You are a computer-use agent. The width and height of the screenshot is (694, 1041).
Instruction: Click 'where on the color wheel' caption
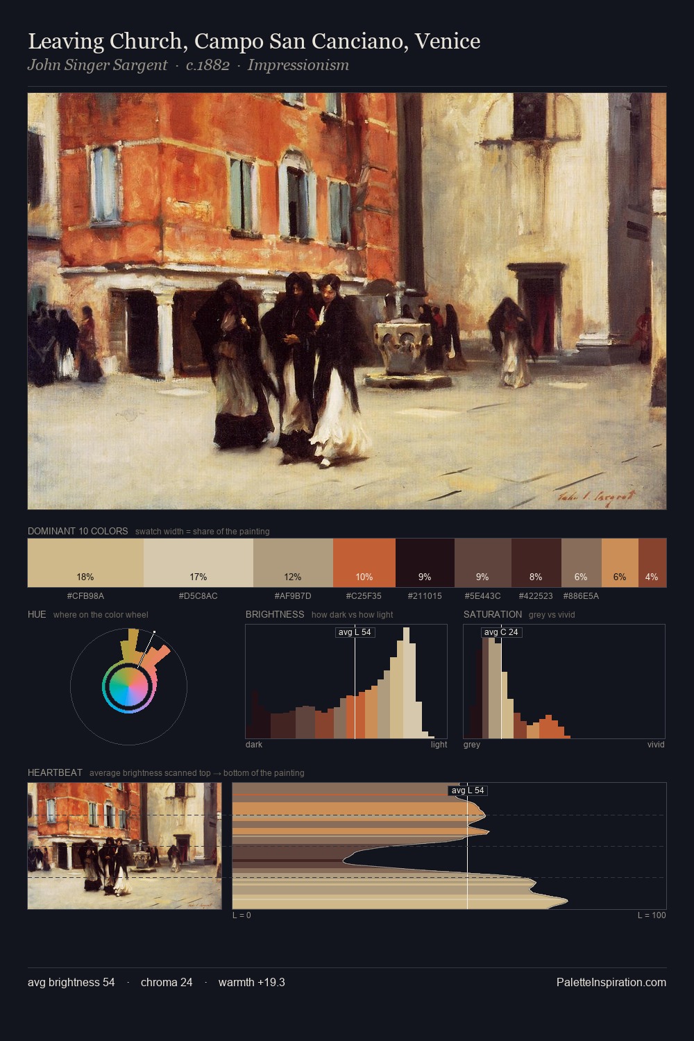101,615
